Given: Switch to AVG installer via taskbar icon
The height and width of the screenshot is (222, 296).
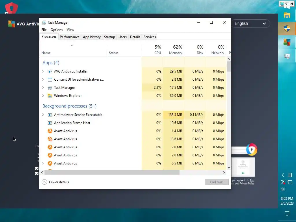Looking at the screenshot, I should tap(287, 42).
